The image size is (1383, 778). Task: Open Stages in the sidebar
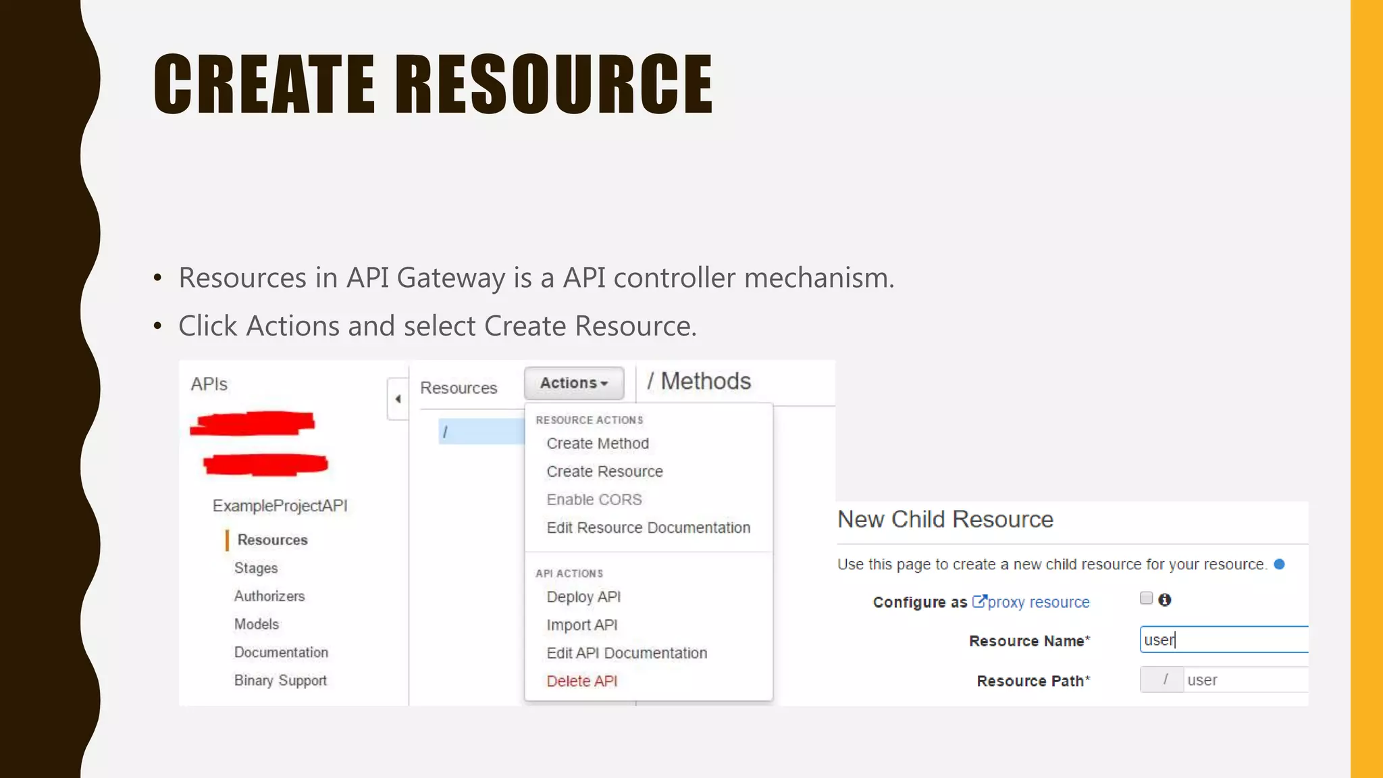pos(256,568)
